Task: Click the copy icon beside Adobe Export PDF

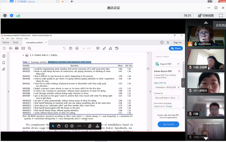Action: (x=179, y=71)
